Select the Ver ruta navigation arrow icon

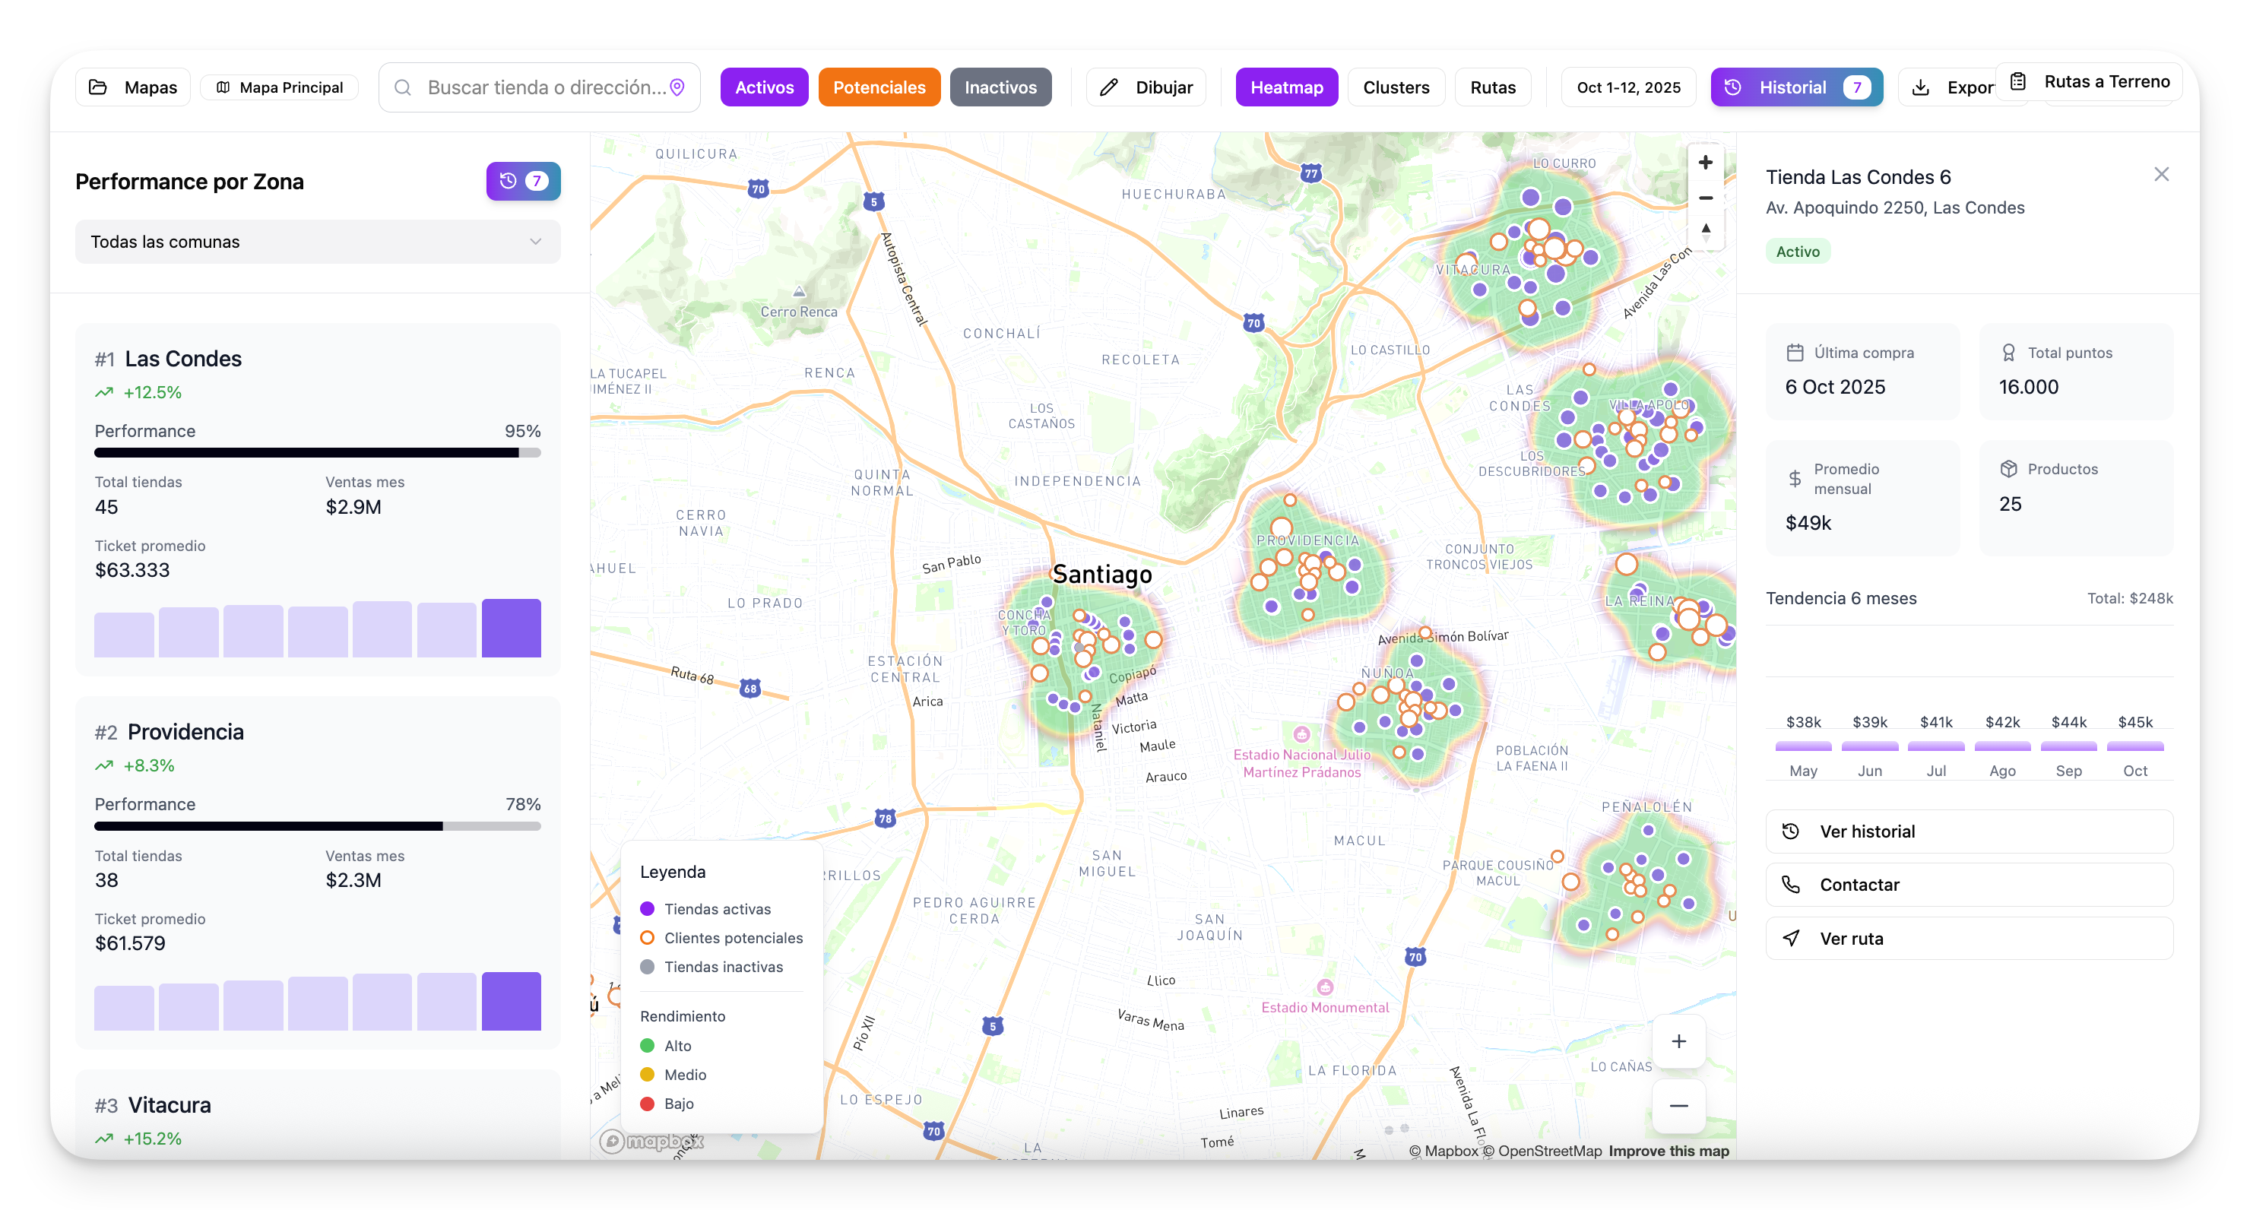pyautogui.click(x=1792, y=939)
